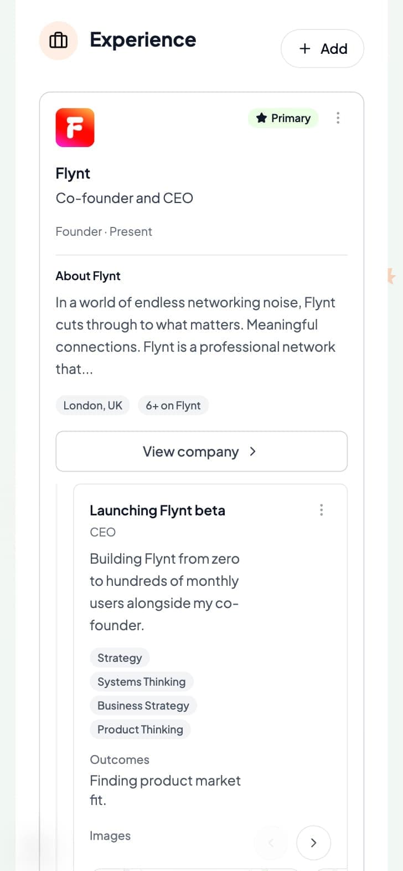Click the three-dot menu on the Flynt entry
The height and width of the screenshot is (871, 403).
point(338,118)
